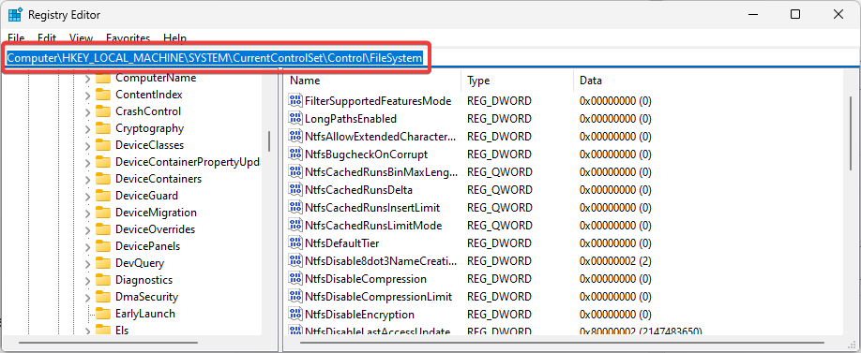This screenshot has height=353, width=861.
Task: Click the ComputerName folder icon
Action: point(103,78)
